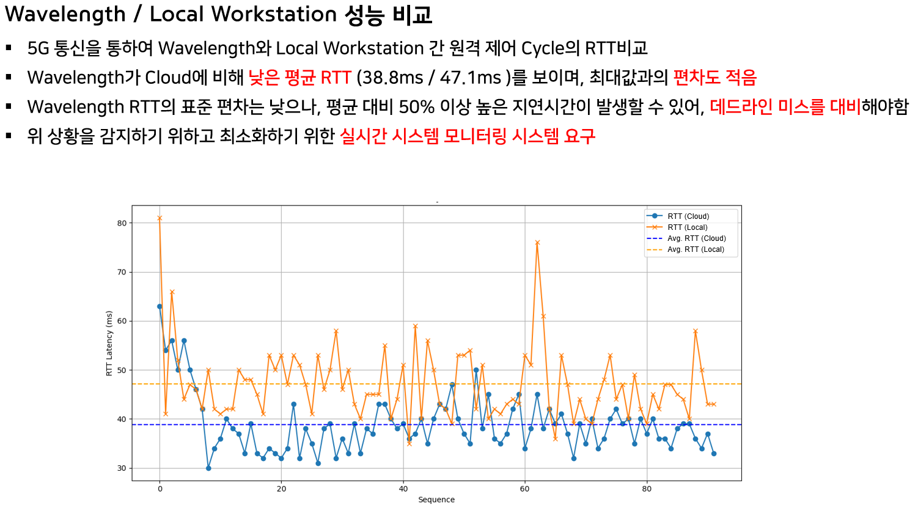The image size is (918, 513).
Task: Click the "RTT Latency (ms)" y-axis label
Action: point(109,343)
